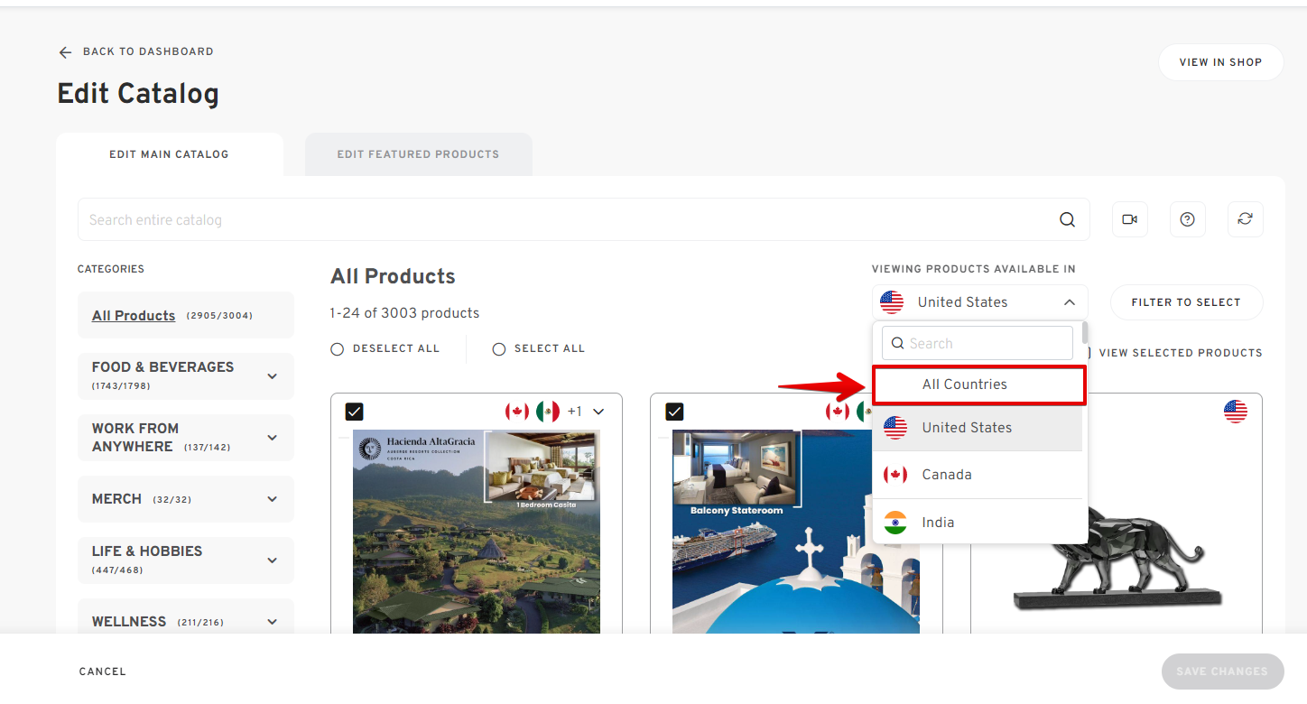Switch to Edit Featured Products tab
This screenshot has height=704, width=1307.
tap(418, 154)
